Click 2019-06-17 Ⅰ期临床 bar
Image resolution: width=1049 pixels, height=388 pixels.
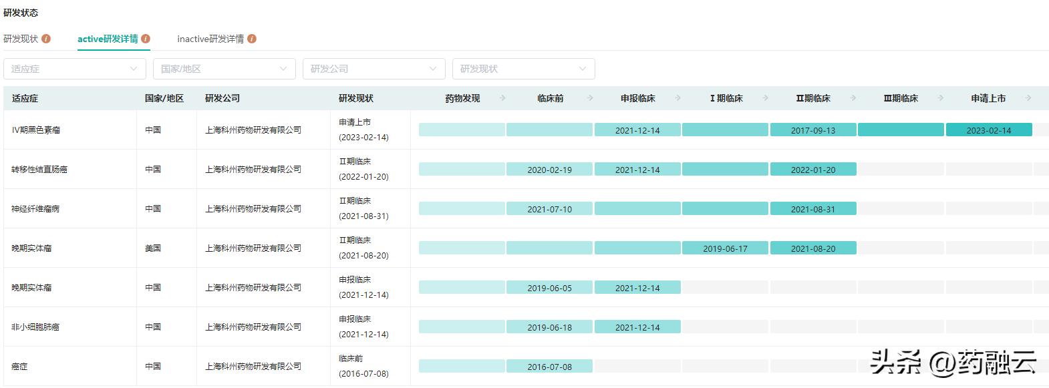coord(725,248)
